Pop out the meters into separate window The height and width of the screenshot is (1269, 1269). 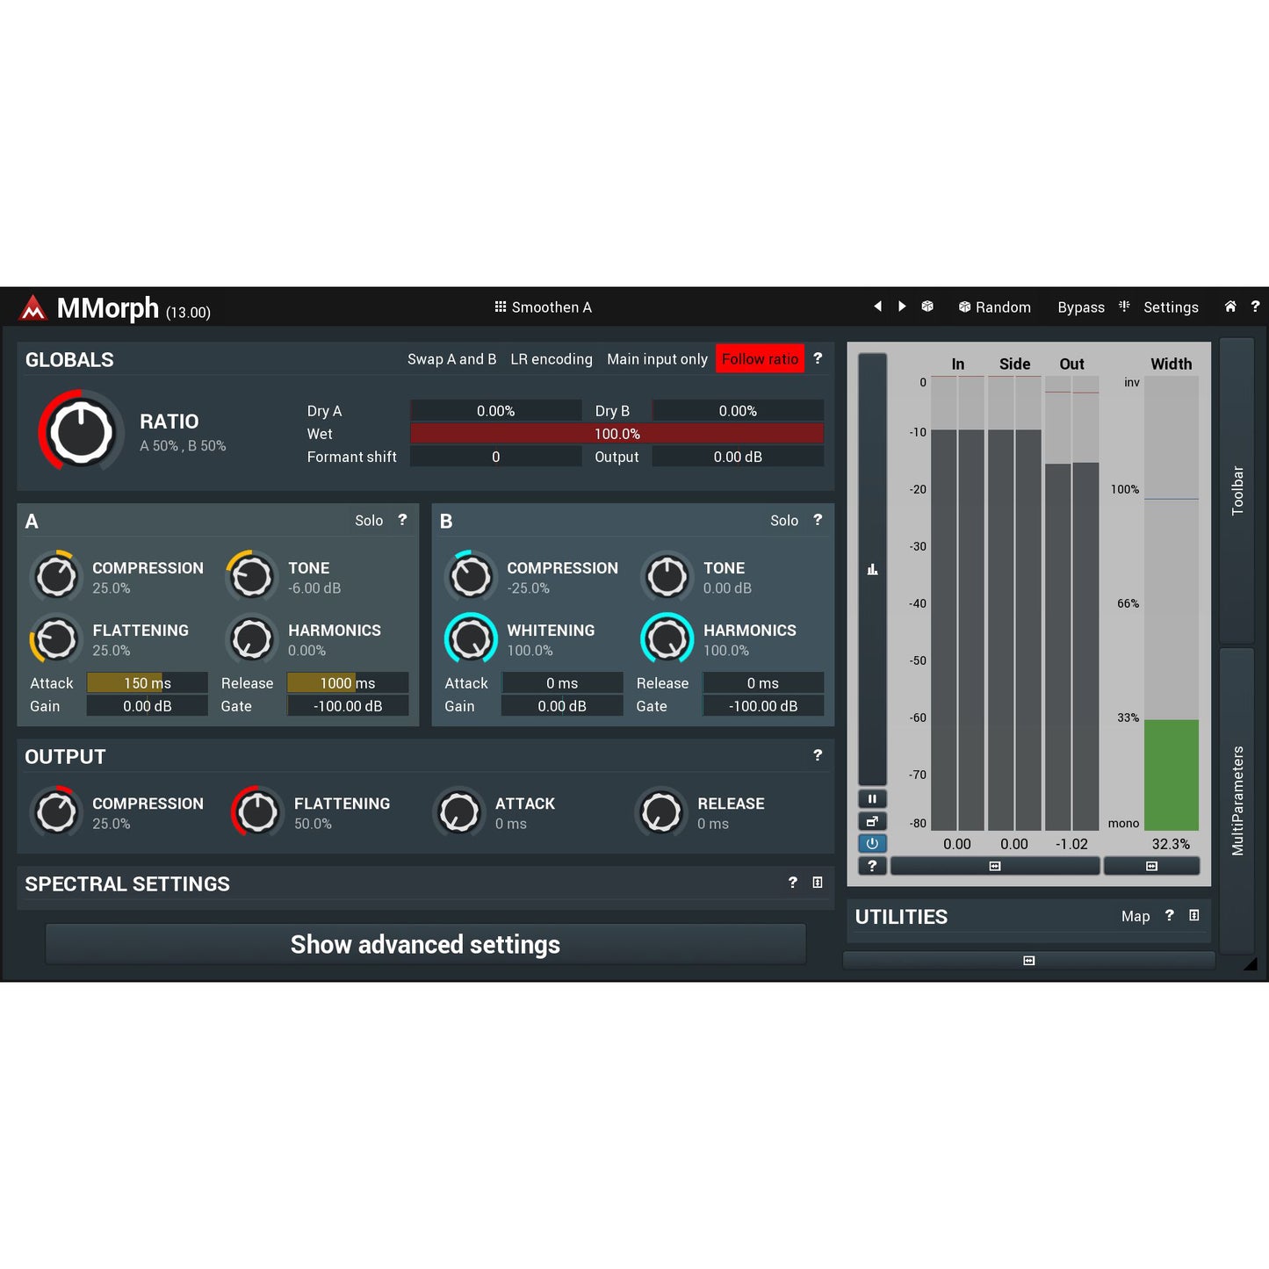pyautogui.click(x=872, y=822)
